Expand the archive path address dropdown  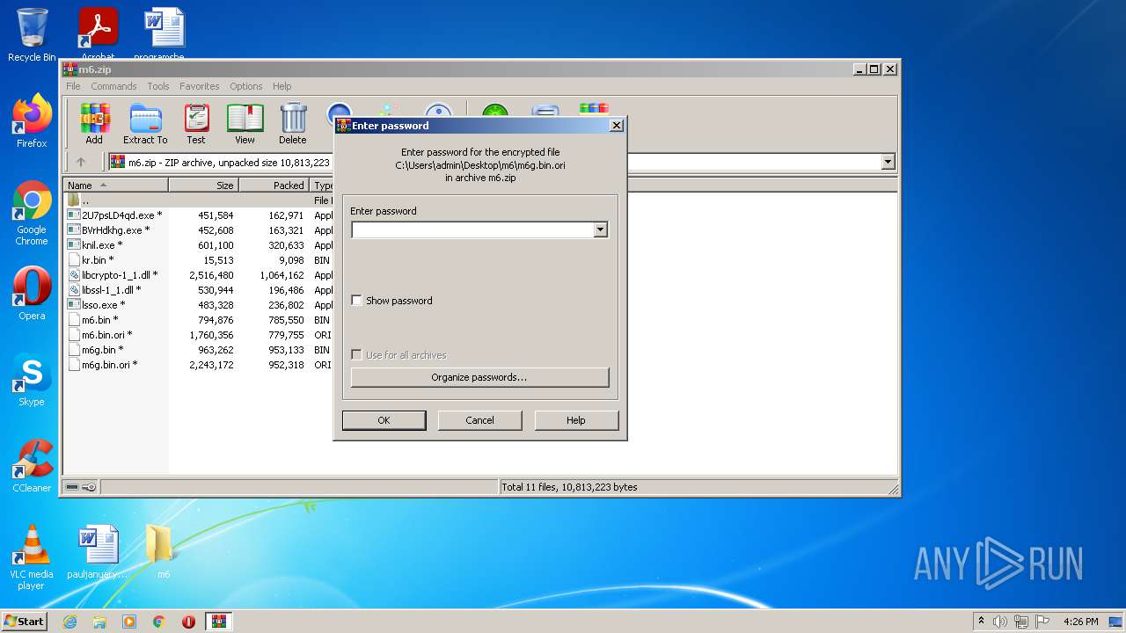coord(888,162)
